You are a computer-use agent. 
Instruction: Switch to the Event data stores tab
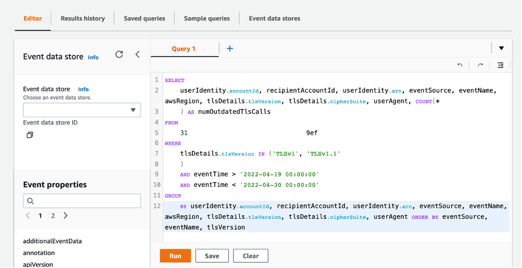coord(274,18)
